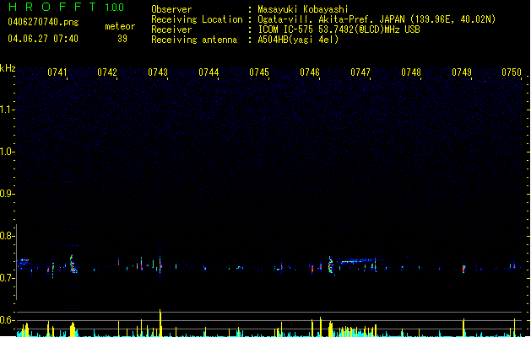Click the 0748 time axis marker
531x337 pixels.
(411, 72)
